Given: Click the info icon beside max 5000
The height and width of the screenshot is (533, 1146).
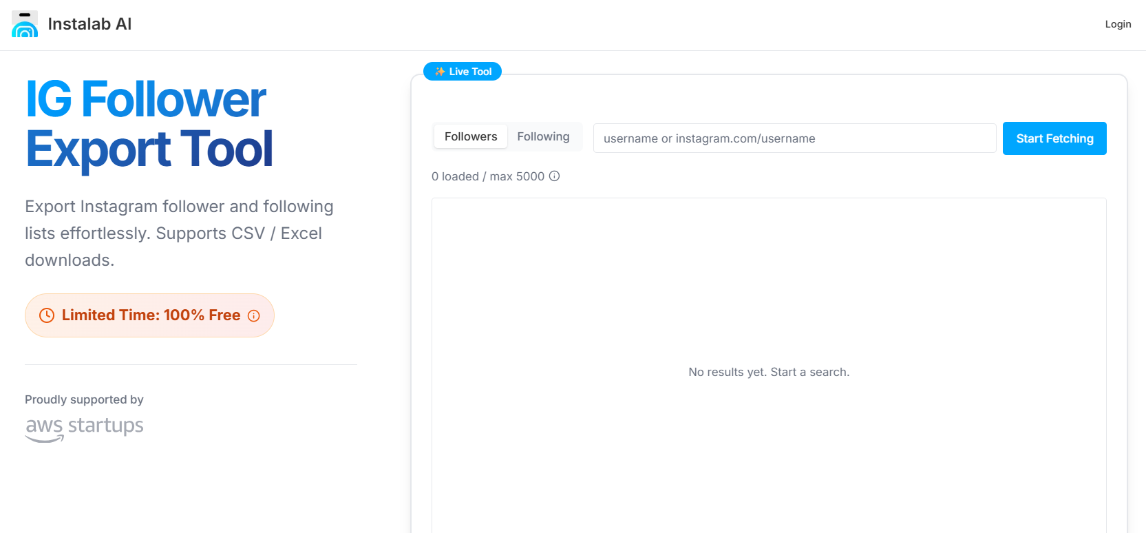Looking at the screenshot, I should [554, 176].
